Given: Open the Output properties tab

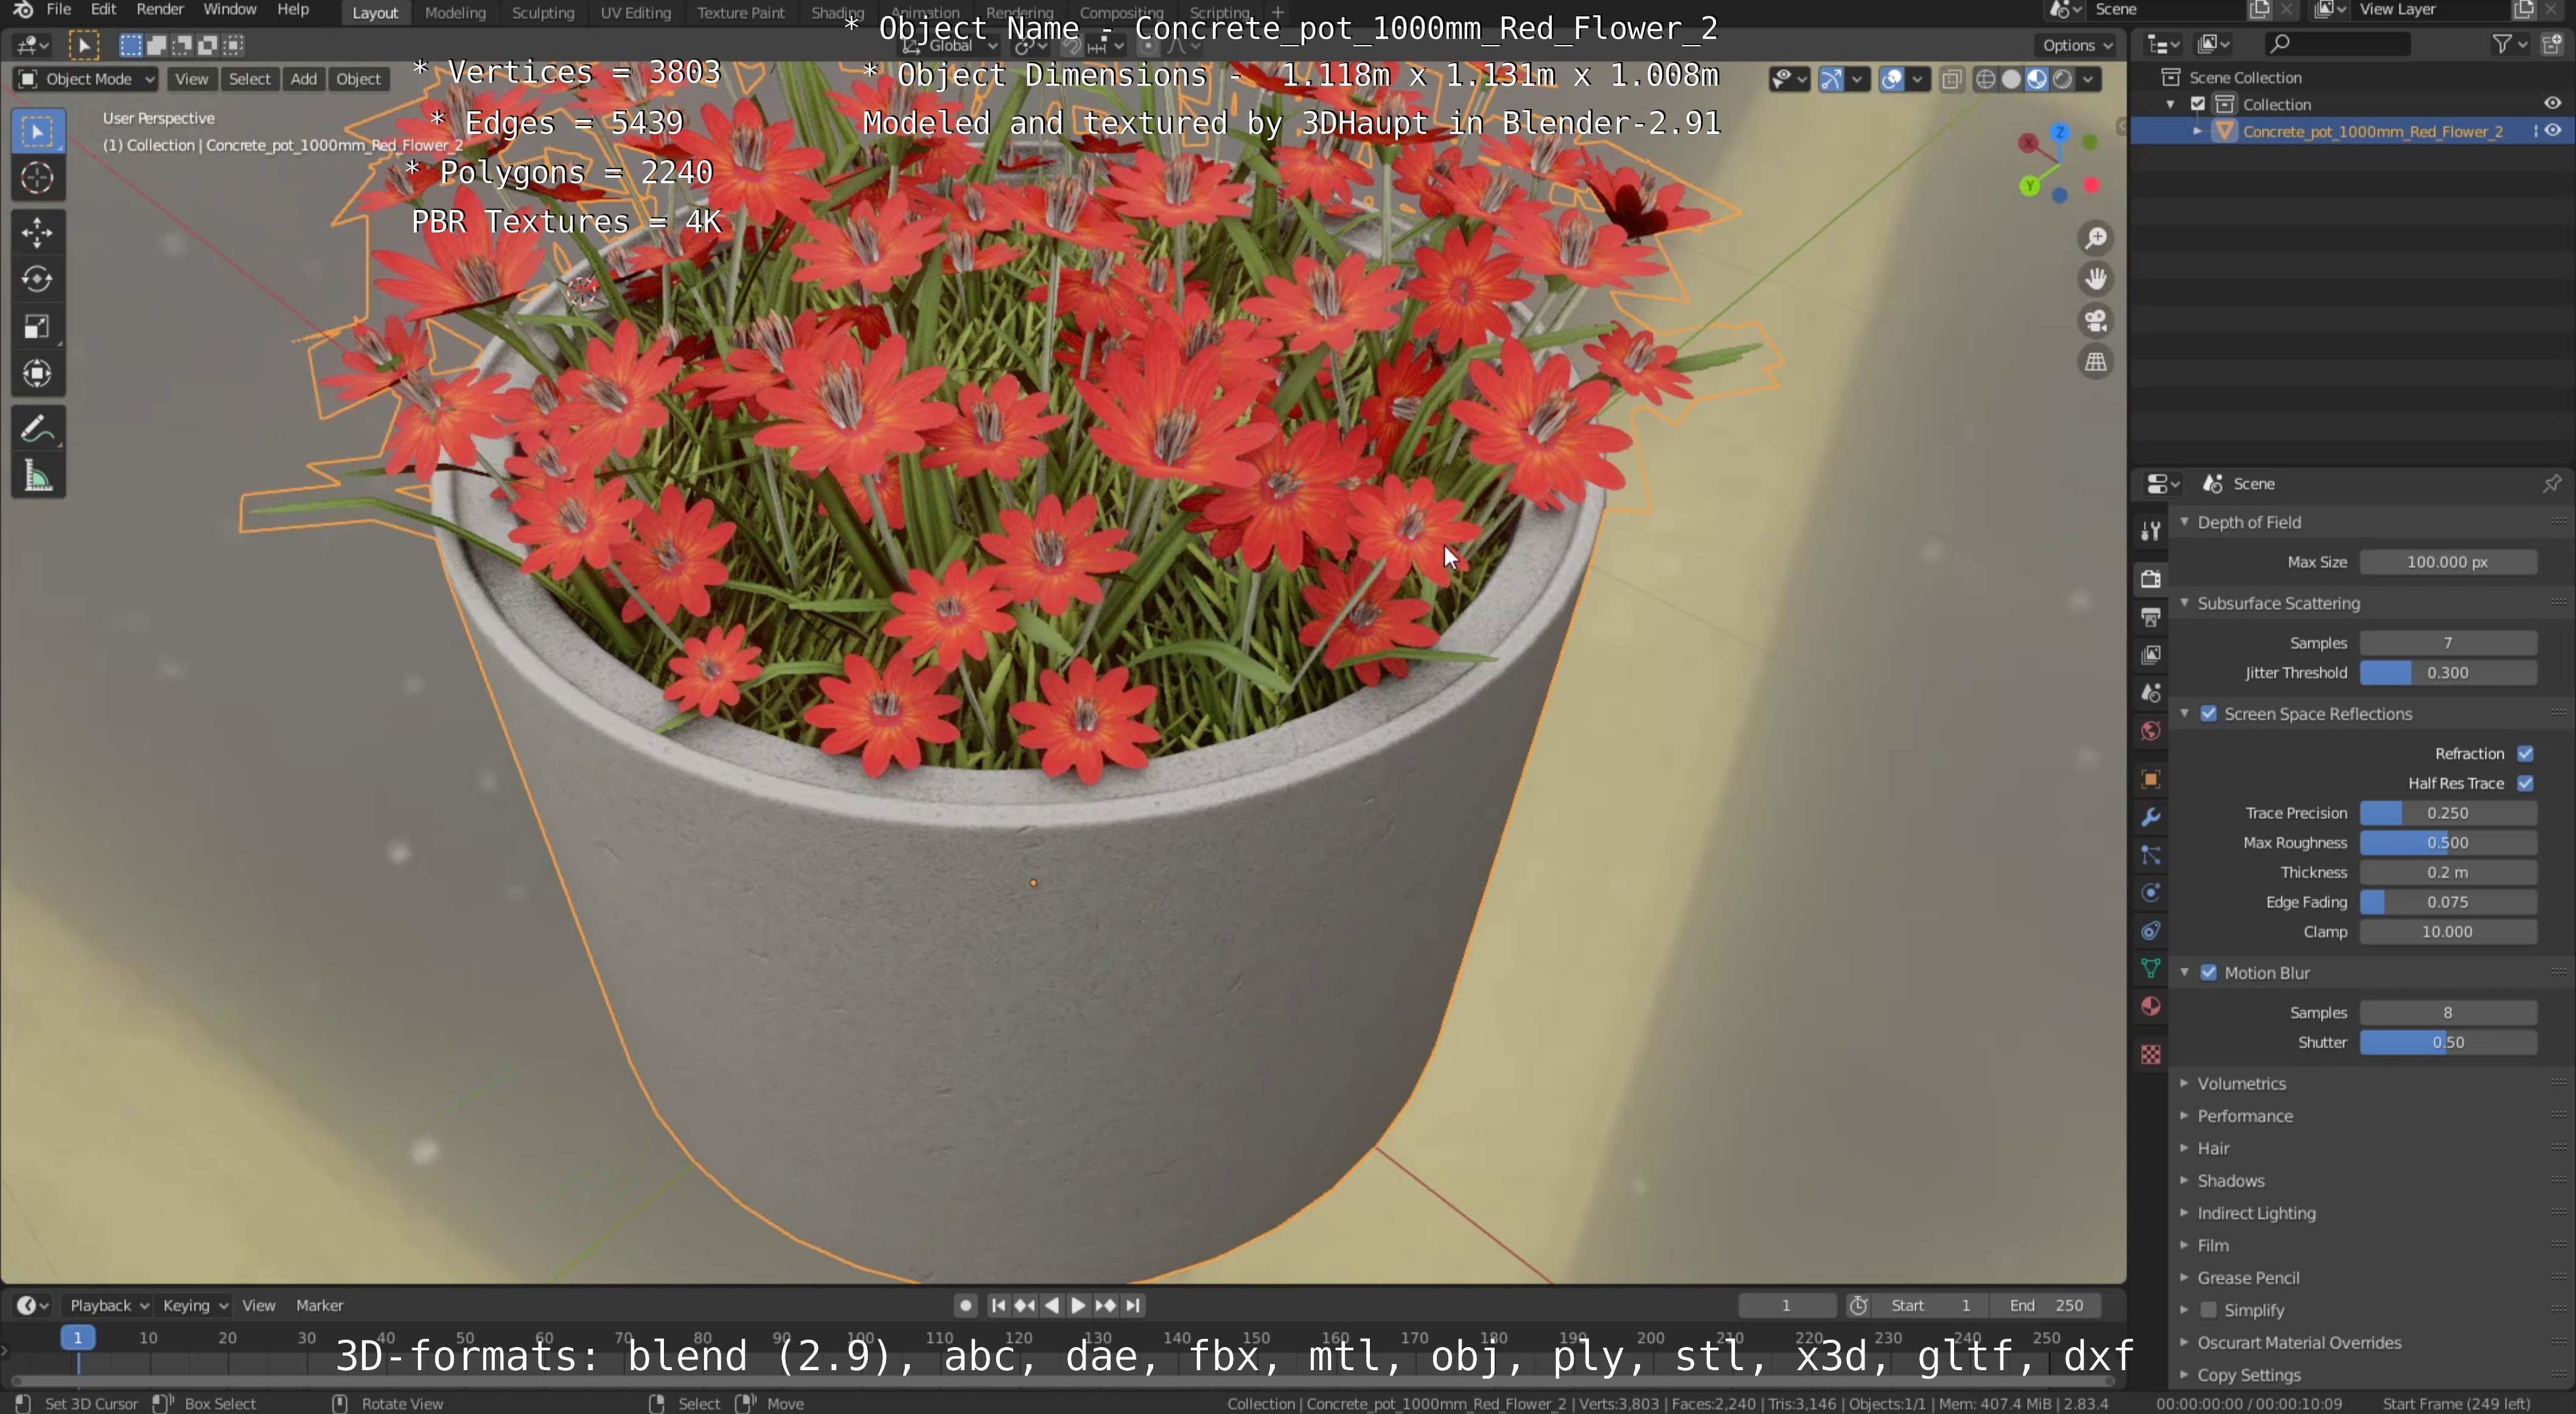Looking at the screenshot, I should tap(2150, 617).
